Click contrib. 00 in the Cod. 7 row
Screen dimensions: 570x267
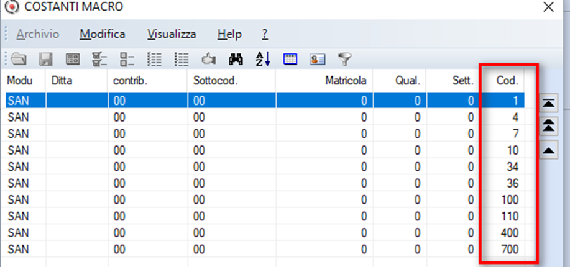tap(119, 133)
